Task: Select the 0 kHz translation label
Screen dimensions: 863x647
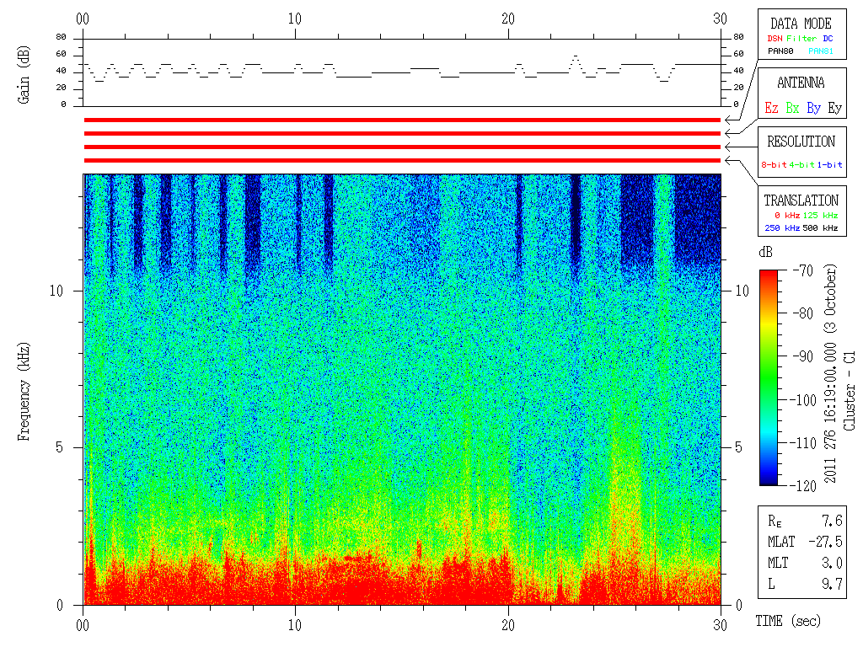Action: 787,216
